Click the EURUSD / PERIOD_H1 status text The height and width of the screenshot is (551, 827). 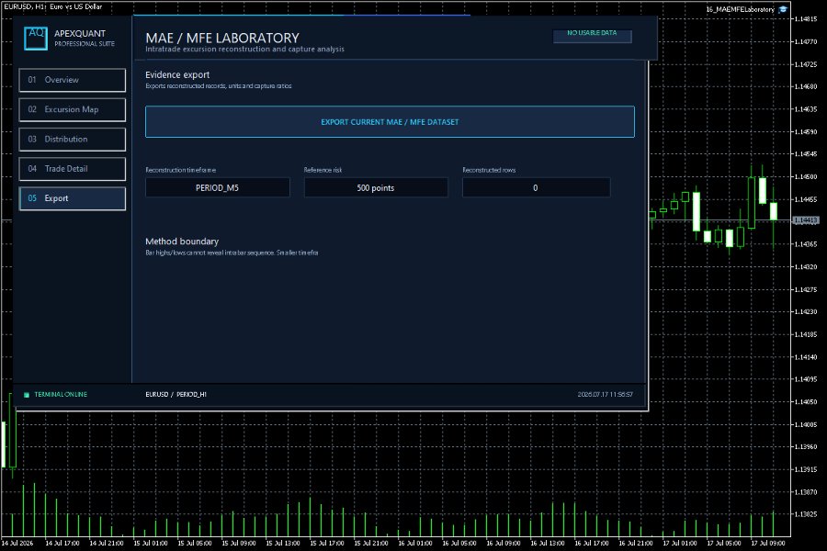click(176, 394)
